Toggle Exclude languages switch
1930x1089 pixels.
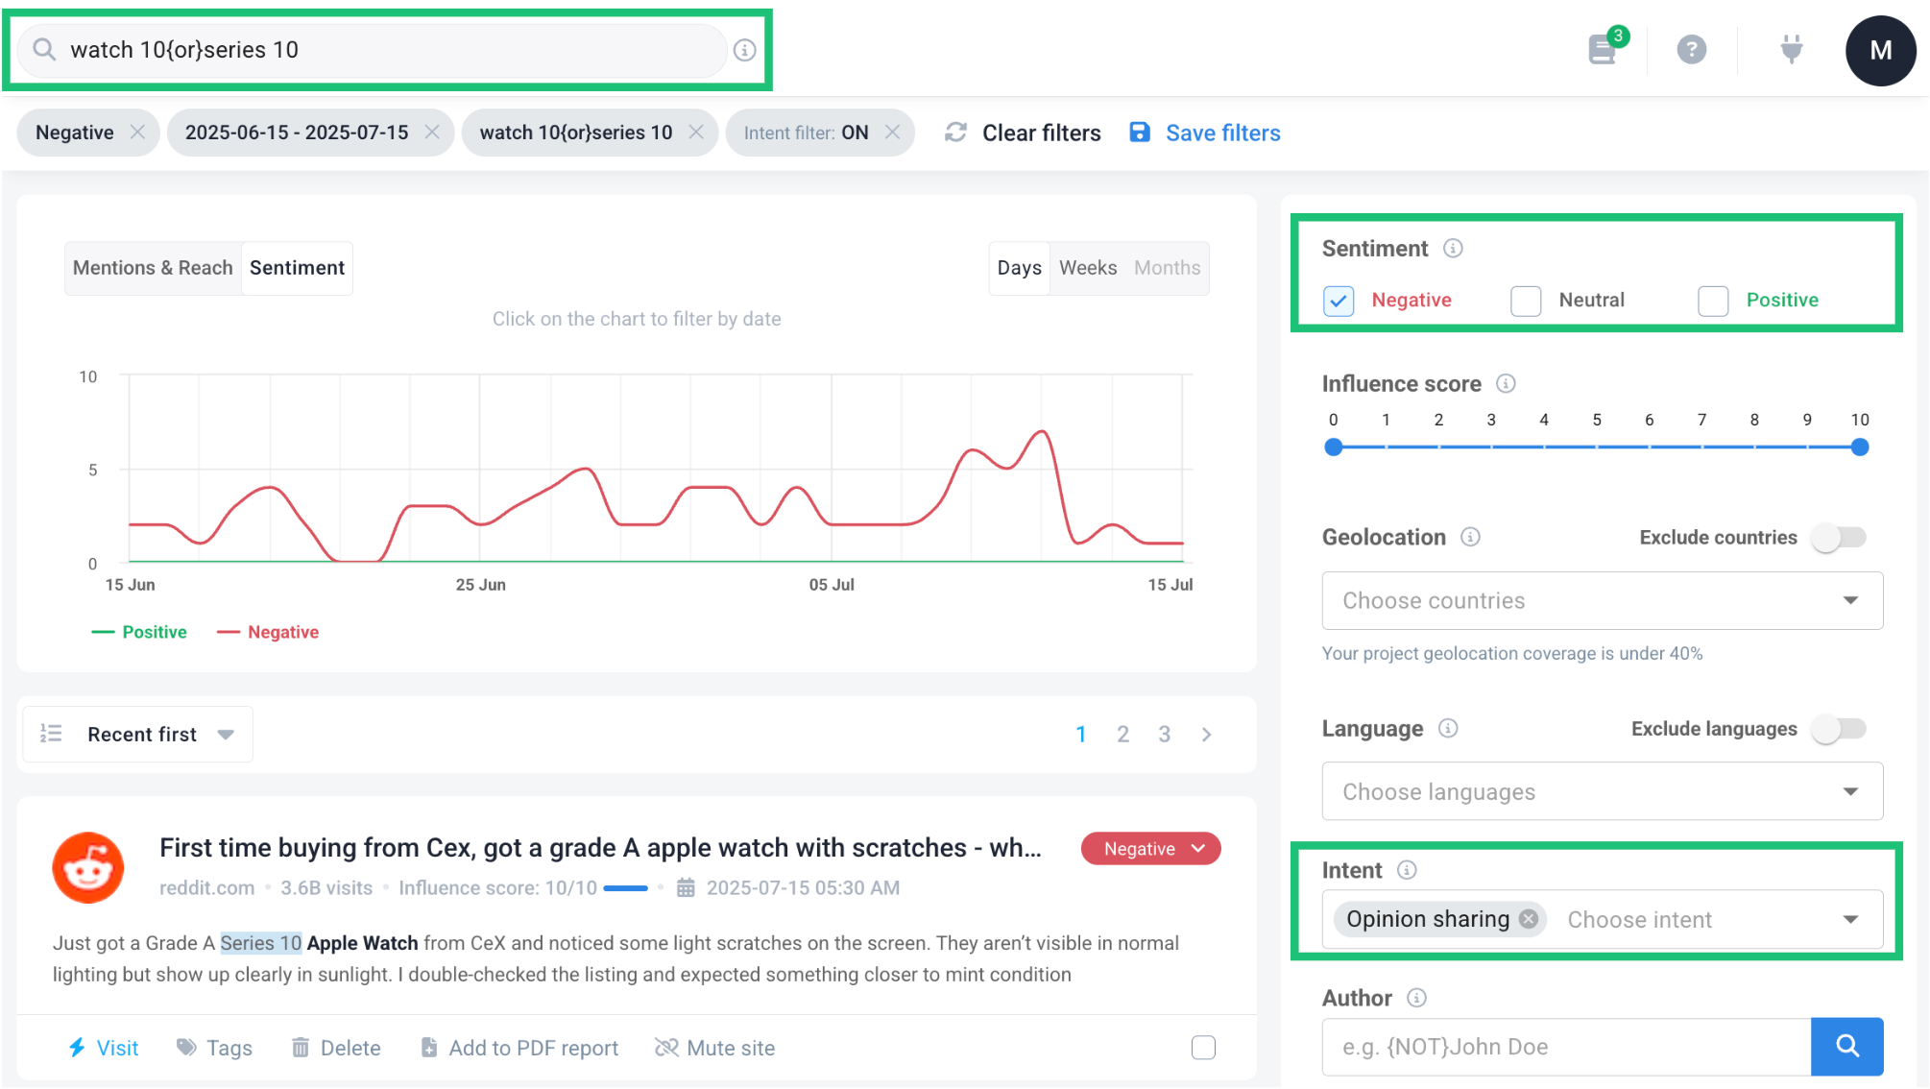[1839, 729]
